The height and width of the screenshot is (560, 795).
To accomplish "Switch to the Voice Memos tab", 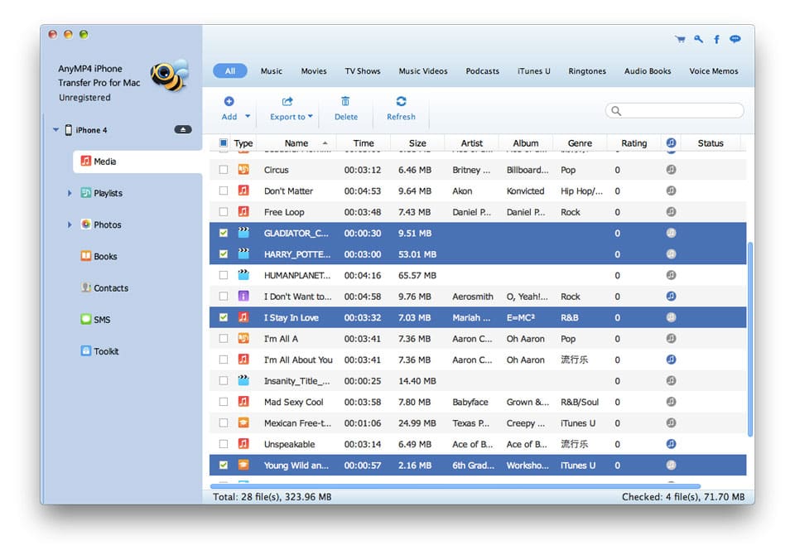I will click(x=713, y=71).
